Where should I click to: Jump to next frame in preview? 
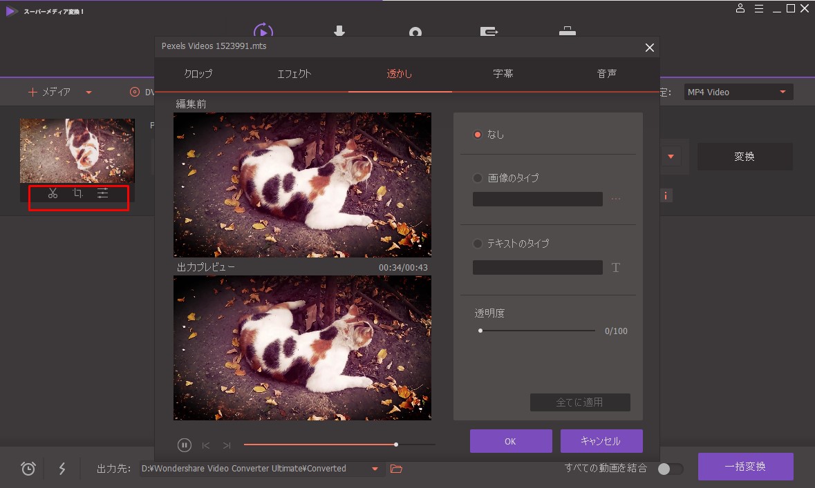tap(227, 445)
